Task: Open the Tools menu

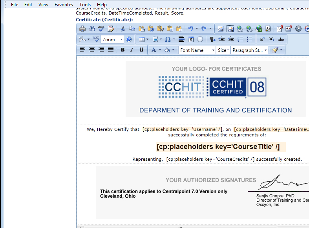Action: click(85, 5)
